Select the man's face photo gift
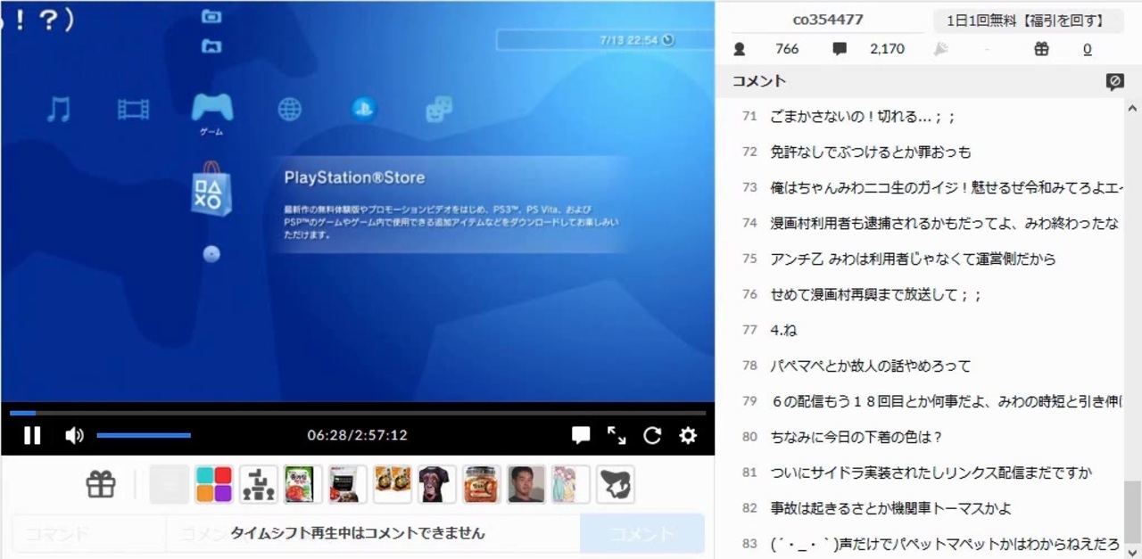1142x559 pixels. [525, 484]
